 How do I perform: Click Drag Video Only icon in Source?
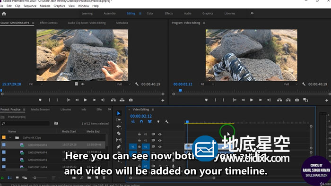click(77, 84)
